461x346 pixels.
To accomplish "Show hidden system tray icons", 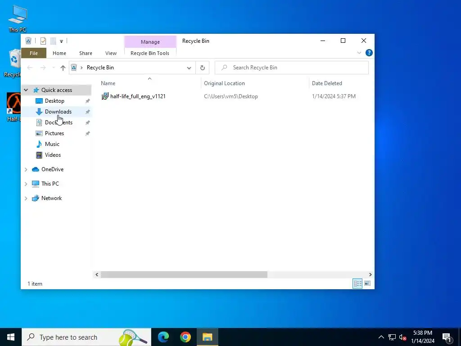I will tap(381, 337).
